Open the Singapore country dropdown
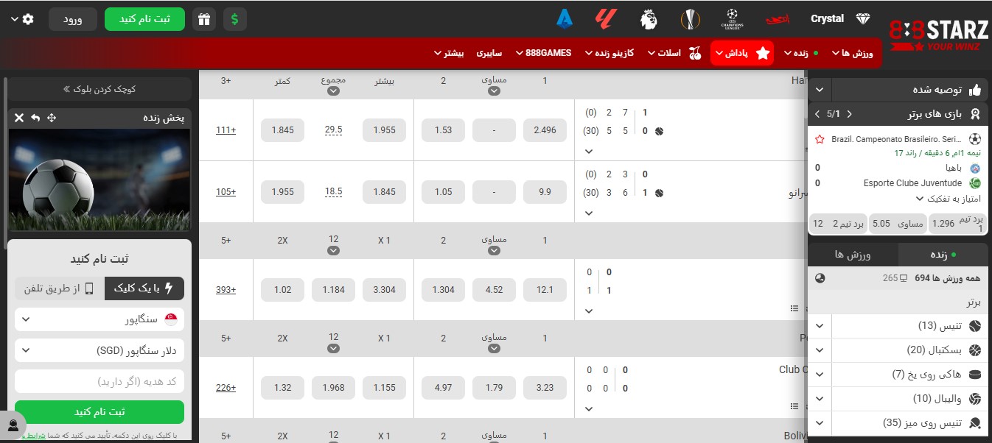 click(x=99, y=319)
